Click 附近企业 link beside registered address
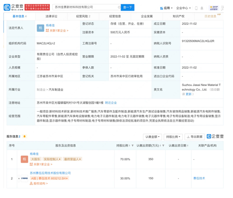 click(111, 103)
